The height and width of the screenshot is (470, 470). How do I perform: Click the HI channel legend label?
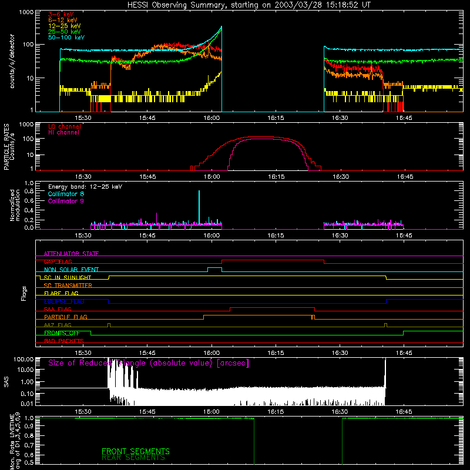click(x=63, y=133)
